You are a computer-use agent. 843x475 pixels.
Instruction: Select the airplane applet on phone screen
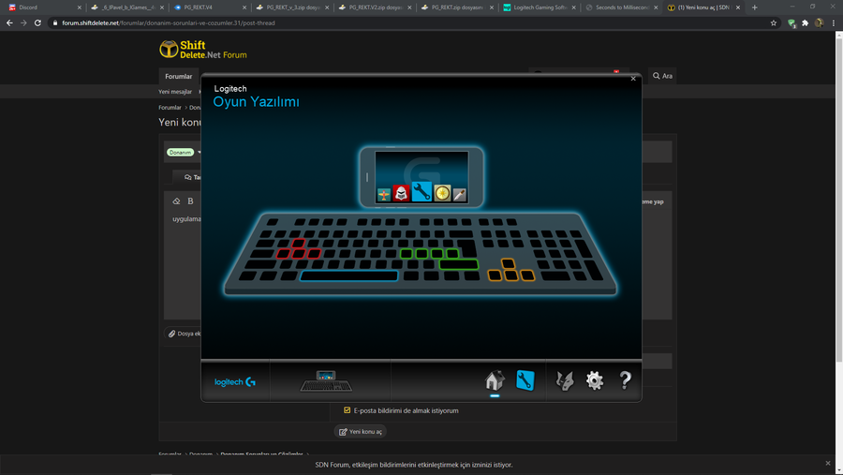point(384,195)
